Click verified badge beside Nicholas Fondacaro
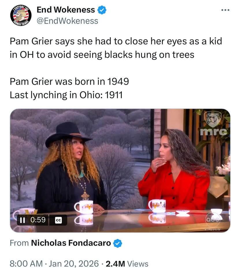This screenshot has width=240, height=277. coord(117,243)
